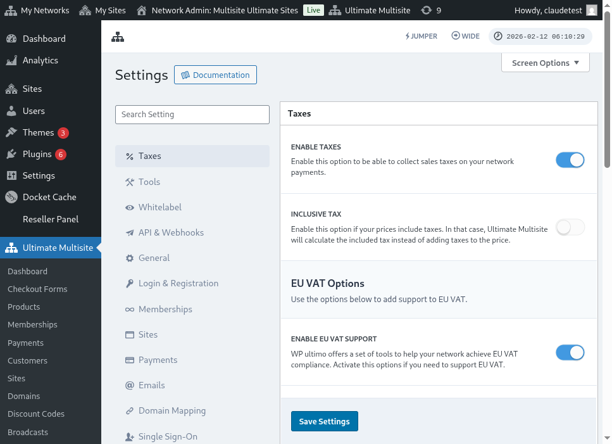
Task: Click the network logo icon above Settings heading
Action: pyautogui.click(x=118, y=37)
